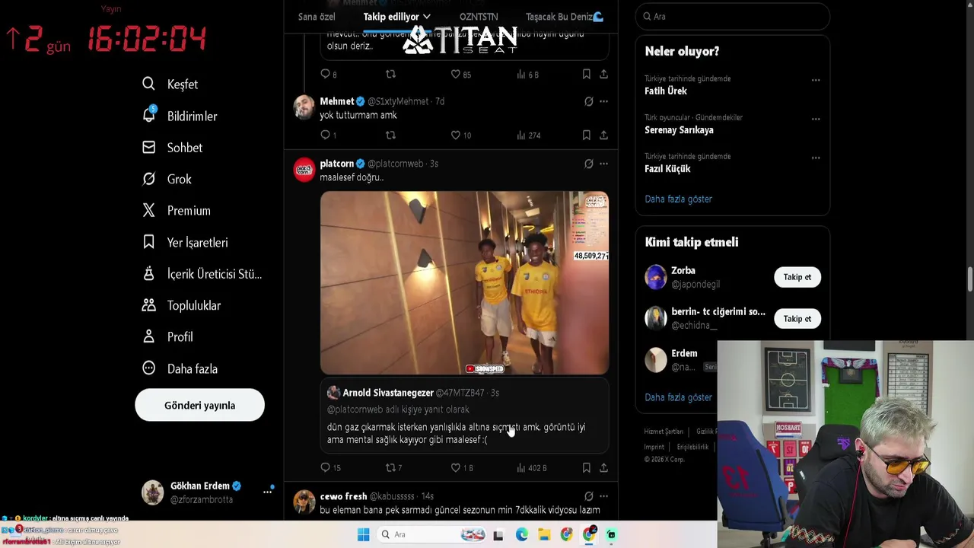
Task: View analytics of Mehmet's post
Action: [x=528, y=135]
